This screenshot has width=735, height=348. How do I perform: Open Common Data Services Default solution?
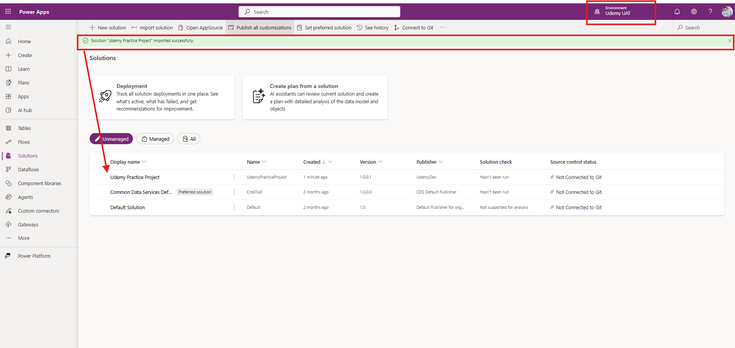click(141, 192)
